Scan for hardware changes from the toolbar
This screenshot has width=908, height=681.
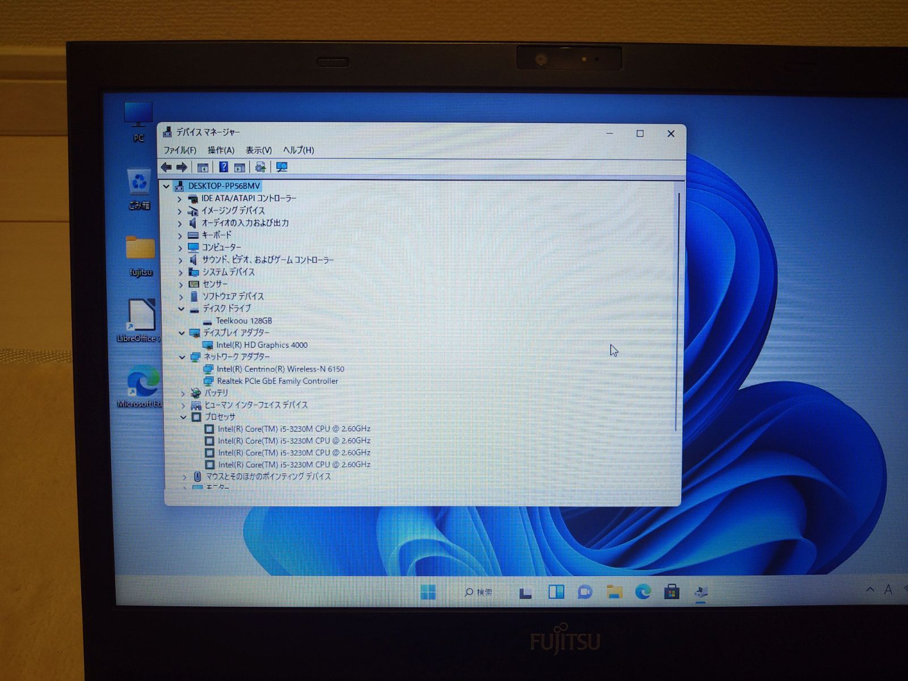pos(280,167)
